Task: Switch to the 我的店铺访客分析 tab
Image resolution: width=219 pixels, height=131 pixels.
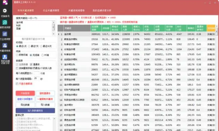Action: coord(102,10)
